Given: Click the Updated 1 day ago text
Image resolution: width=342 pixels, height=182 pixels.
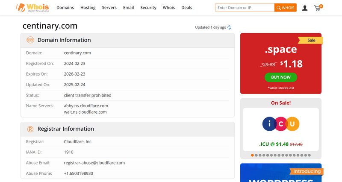Looking at the screenshot, I should click(x=210, y=27).
